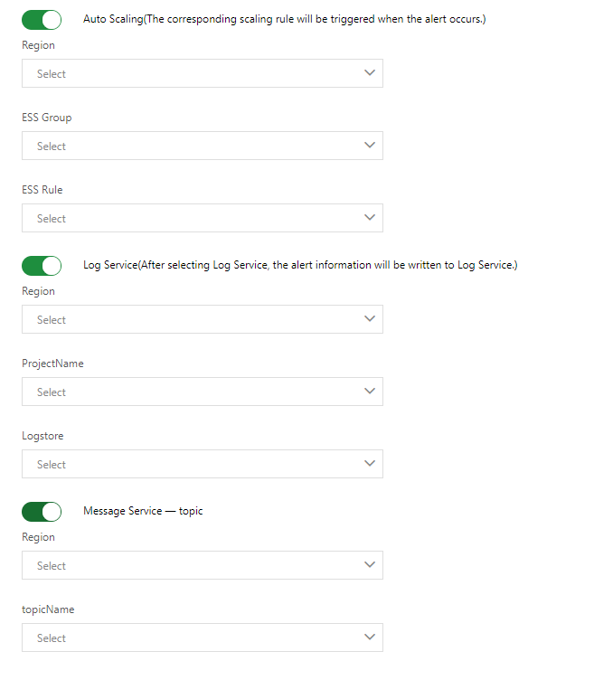Click the chevron in Message Service Region field
This screenshot has width=594, height=680.
pyautogui.click(x=369, y=564)
